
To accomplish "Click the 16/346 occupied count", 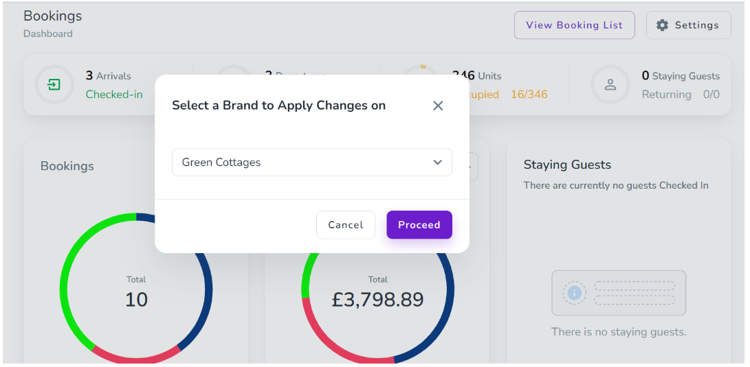I will (x=529, y=95).
